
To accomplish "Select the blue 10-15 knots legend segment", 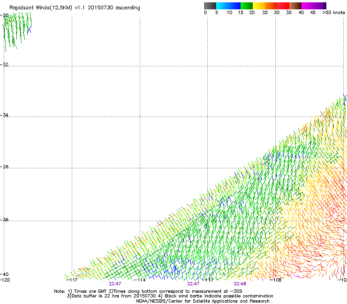I will (x=234, y=6).
